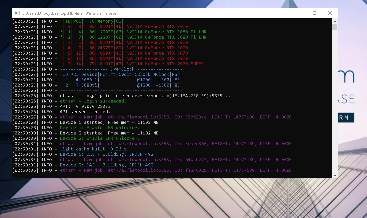
Task: Click the OverClock table header 'CClock'
Action: [142, 75]
